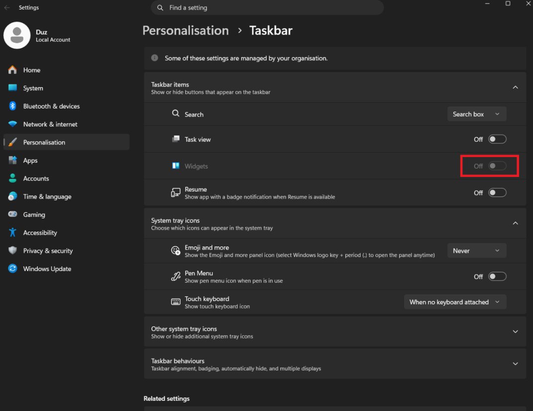Open the Emoji and more Never dropdown
The width and height of the screenshot is (533, 411).
pos(477,250)
